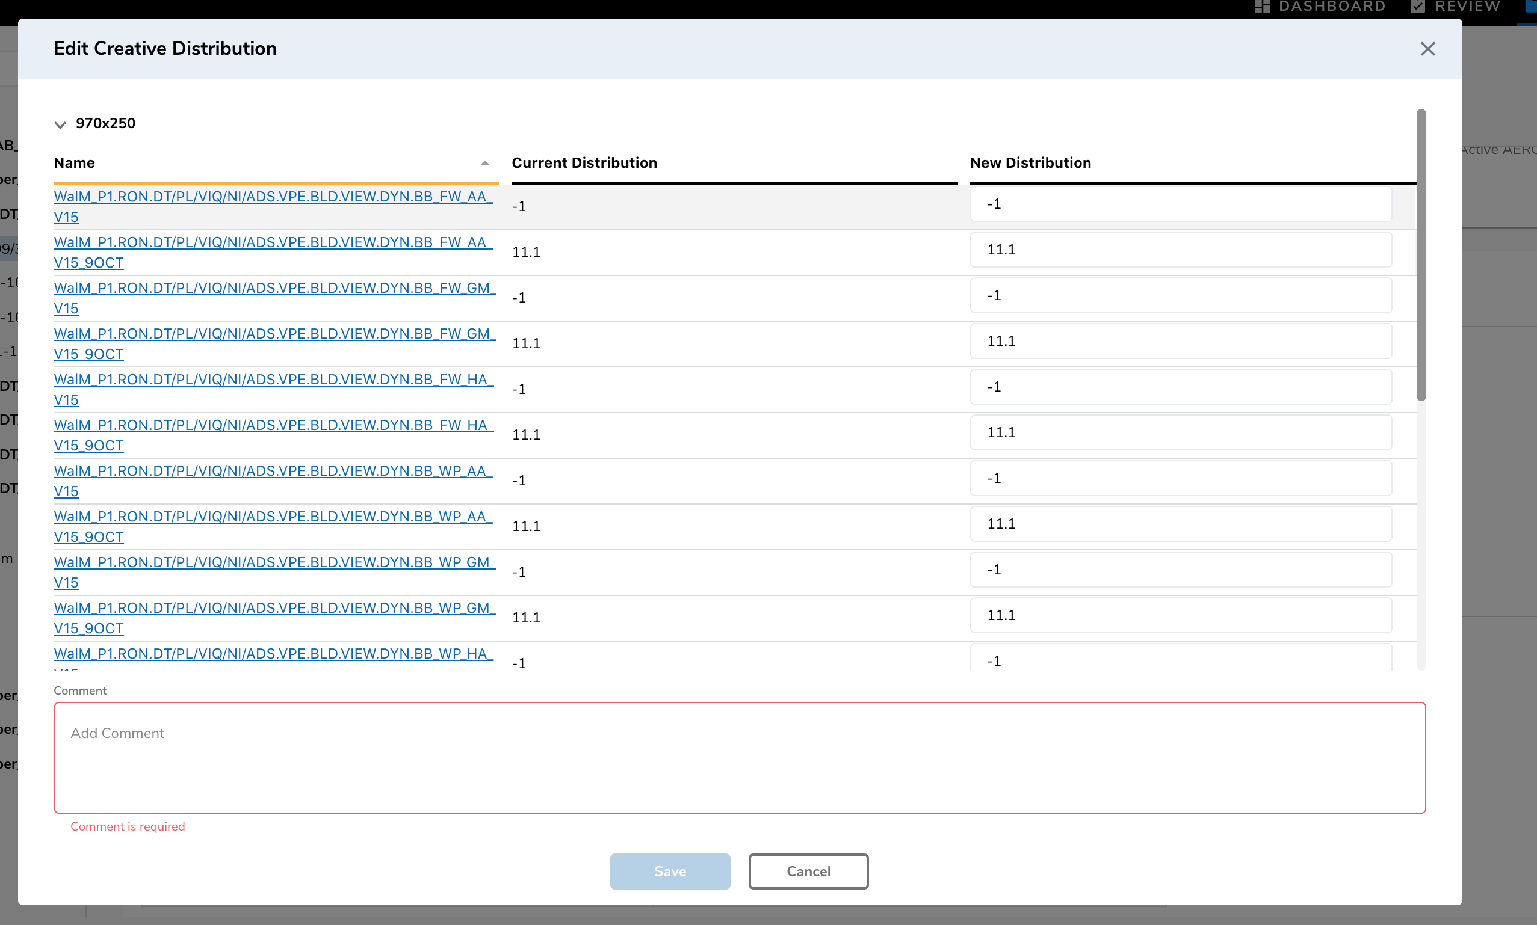Open the BB_WP_GM_V15_9OCT creative link
Viewport: 1537px width, 925px height.
click(274, 607)
